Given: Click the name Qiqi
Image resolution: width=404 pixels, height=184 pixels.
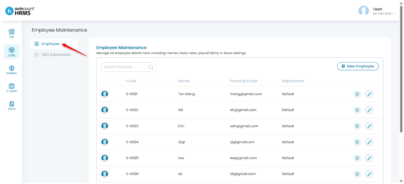Looking at the screenshot, I should pyautogui.click(x=181, y=142).
